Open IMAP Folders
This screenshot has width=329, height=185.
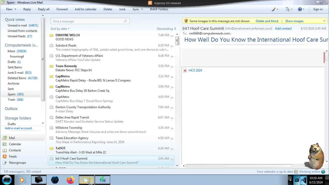pos(159,9)
